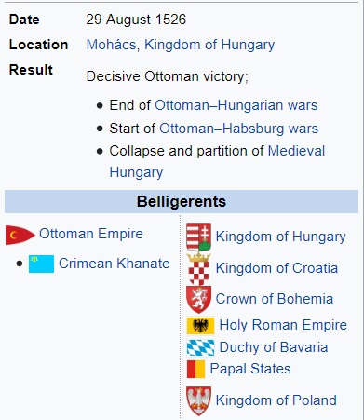Click the Crimean Khanate blue flag icon
The image size is (364, 420).
(x=41, y=264)
